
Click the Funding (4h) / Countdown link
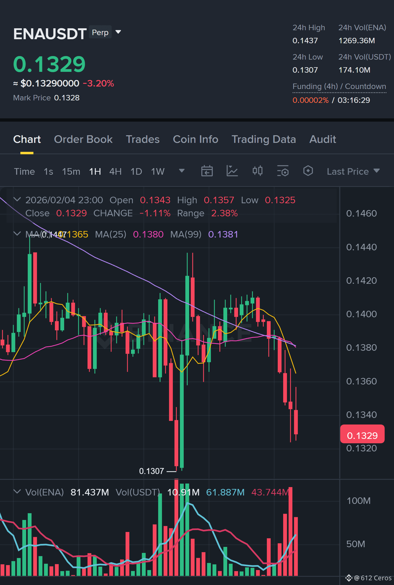tap(339, 87)
